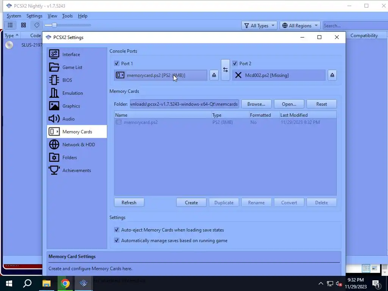Open the Emulation settings page
The height and width of the screenshot is (291, 388).
[77, 93]
